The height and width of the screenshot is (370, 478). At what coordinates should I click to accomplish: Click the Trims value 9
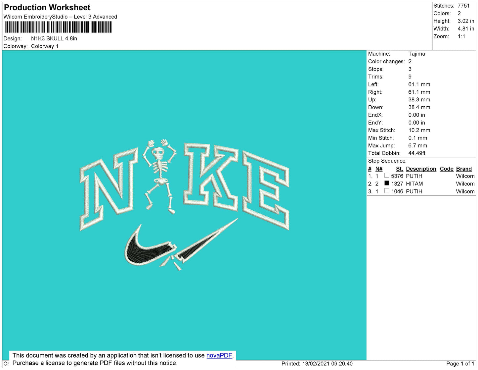click(410, 77)
